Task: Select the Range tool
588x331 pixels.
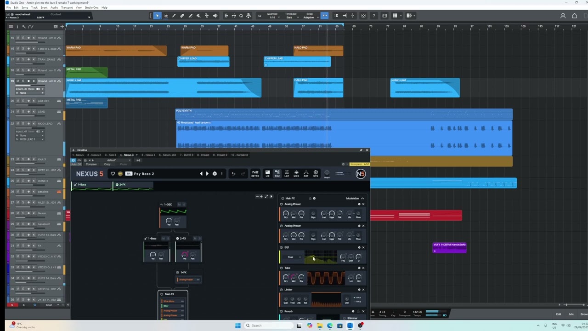Action: (166, 16)
